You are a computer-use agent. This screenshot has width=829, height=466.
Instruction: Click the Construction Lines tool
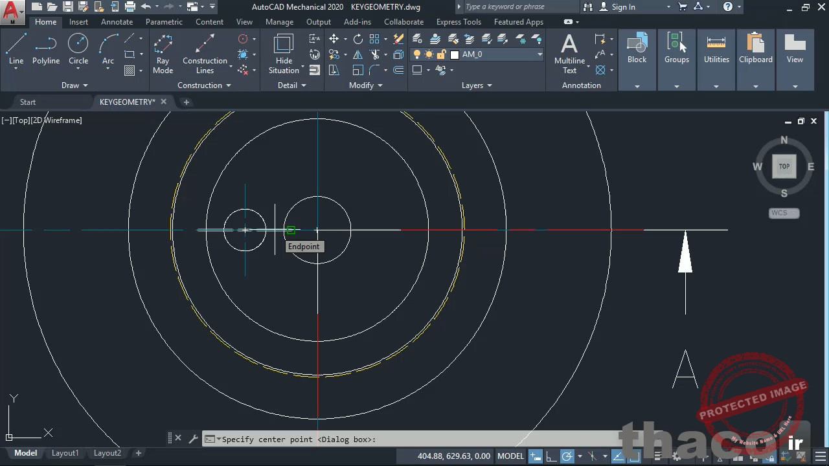(x=205, y=53)
